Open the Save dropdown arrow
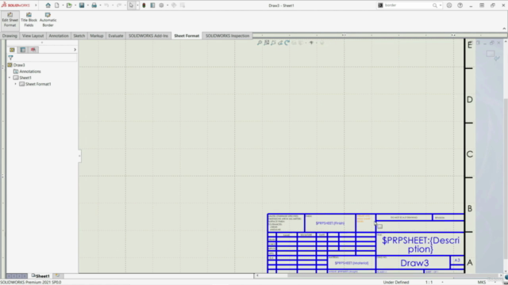The width and height of the screenshot is (508, 285). tap(88, 6)
